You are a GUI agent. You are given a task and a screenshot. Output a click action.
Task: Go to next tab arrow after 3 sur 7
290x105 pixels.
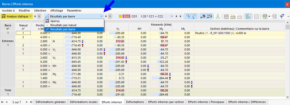[26, 102]
